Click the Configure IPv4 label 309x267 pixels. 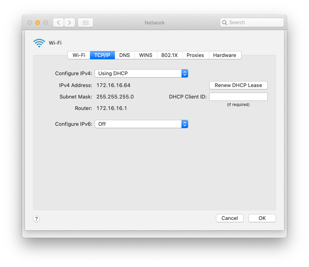pyautogui.click(x=74, y=74)
